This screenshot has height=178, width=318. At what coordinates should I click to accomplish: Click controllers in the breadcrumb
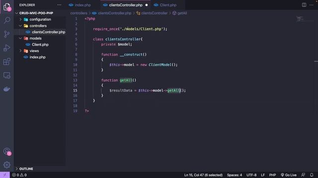point(79,13)
